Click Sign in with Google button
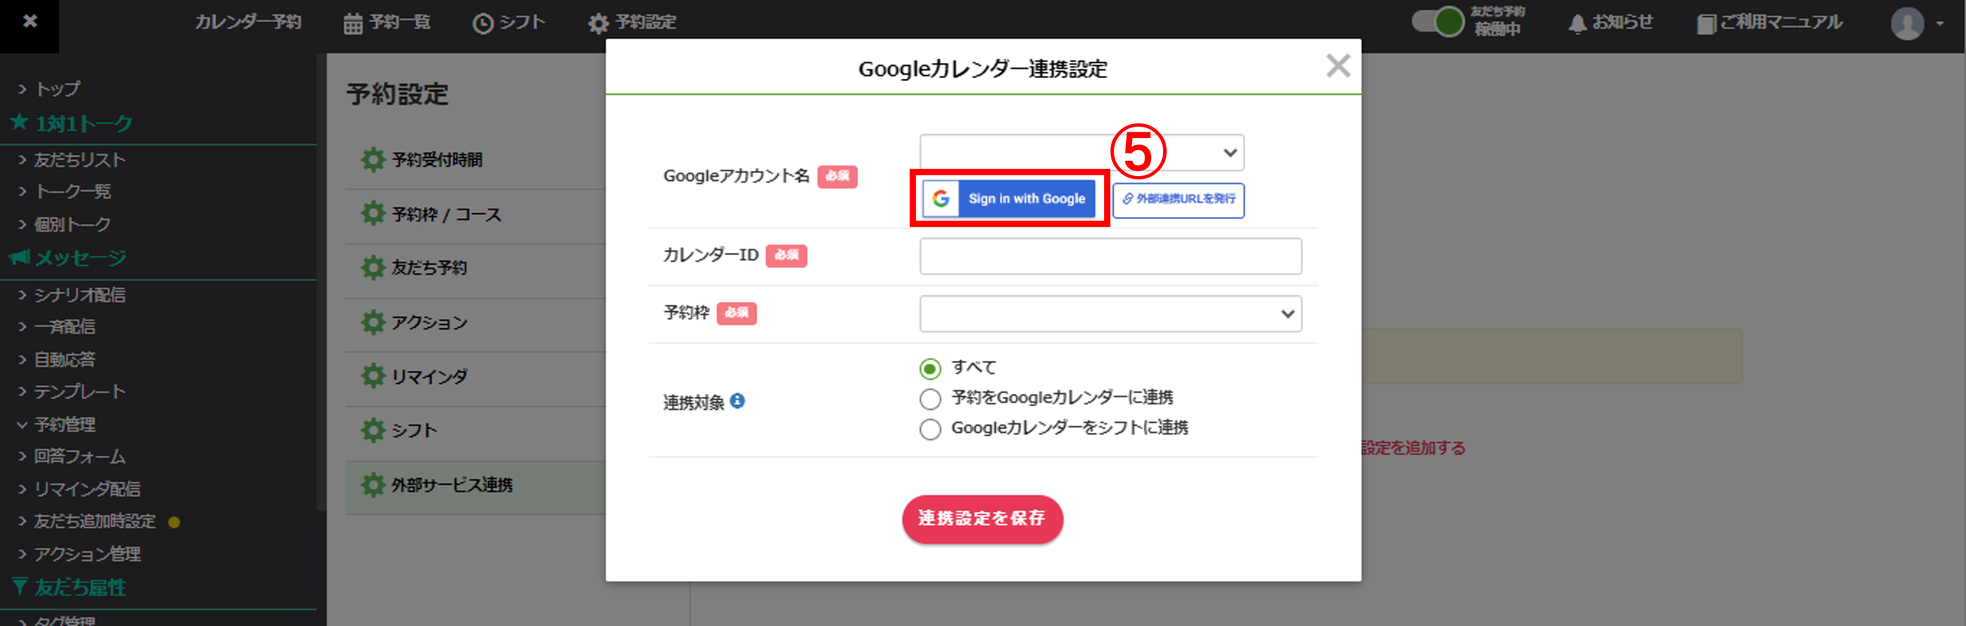The height and width of the screenshot is (626, 1966). (1009, 198)
